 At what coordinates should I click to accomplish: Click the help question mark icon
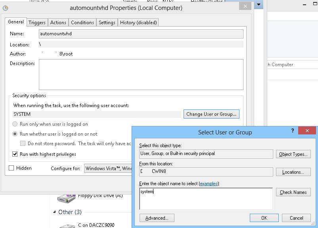click(x=293, y=130)
